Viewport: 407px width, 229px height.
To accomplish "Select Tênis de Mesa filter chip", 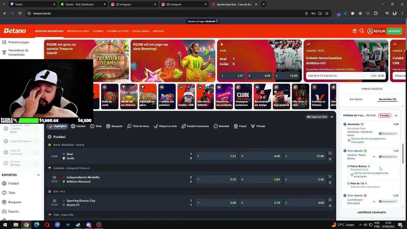I will pos(138,126).
